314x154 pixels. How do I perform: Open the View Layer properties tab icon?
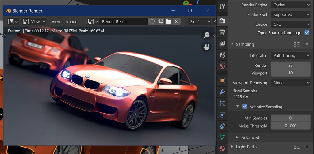(x=222, y=43)
